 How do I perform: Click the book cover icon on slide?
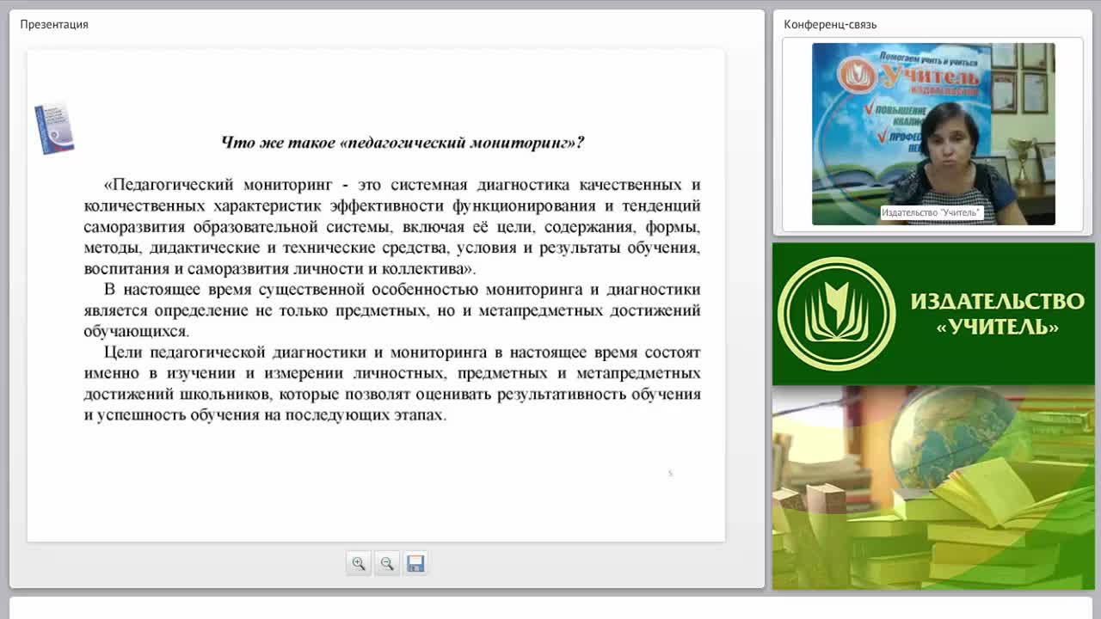(53, 129)
